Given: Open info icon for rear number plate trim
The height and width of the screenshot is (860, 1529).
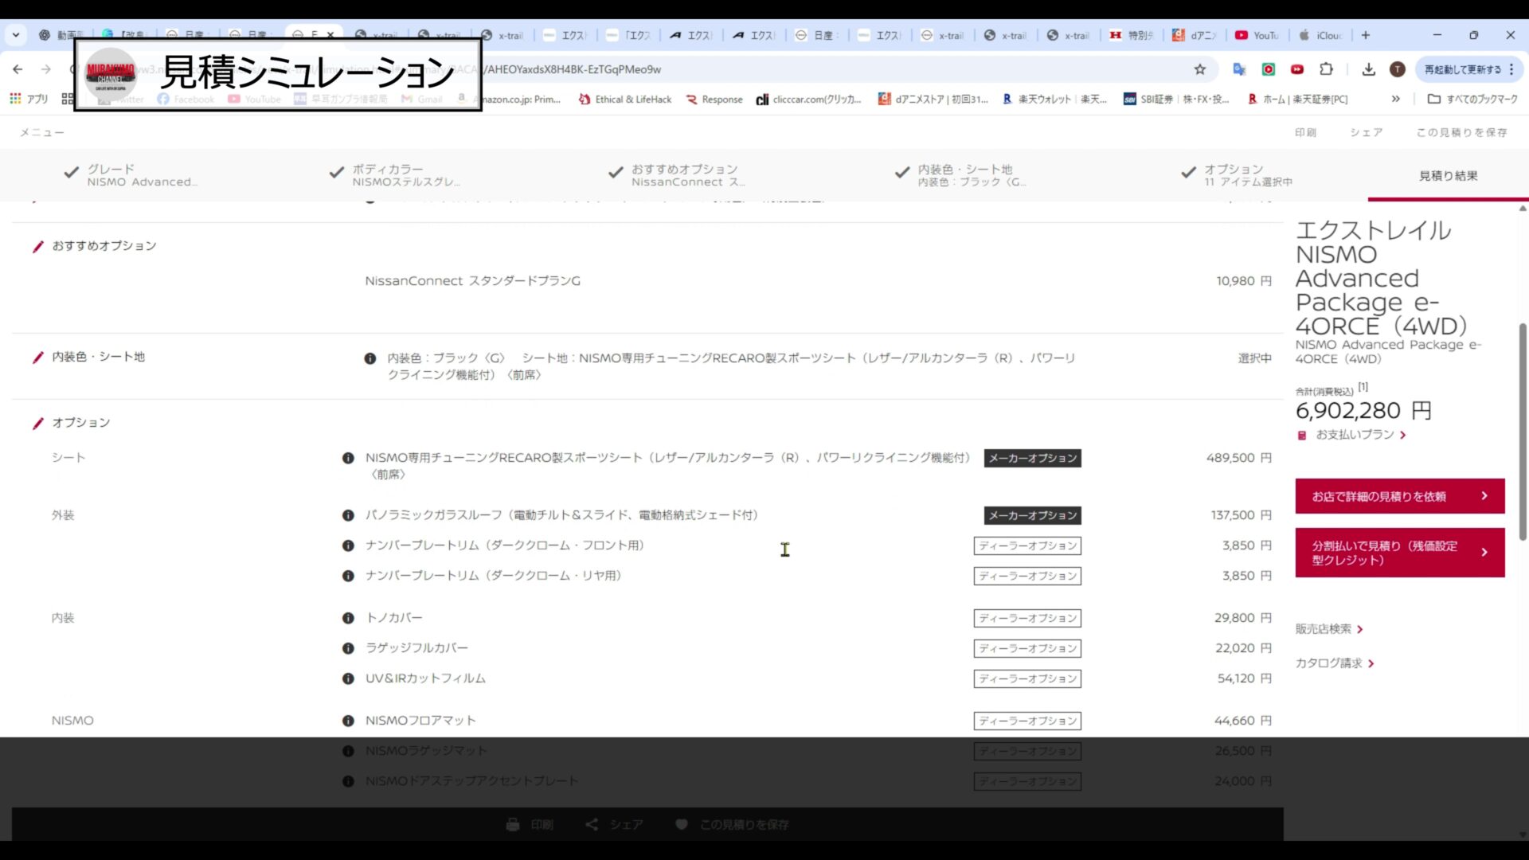Looking at the screenshot, I should [348, 576].
